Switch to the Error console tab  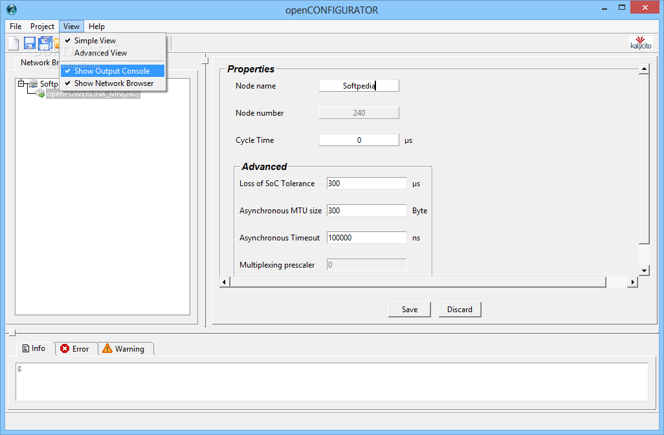(x=75, y=349)
